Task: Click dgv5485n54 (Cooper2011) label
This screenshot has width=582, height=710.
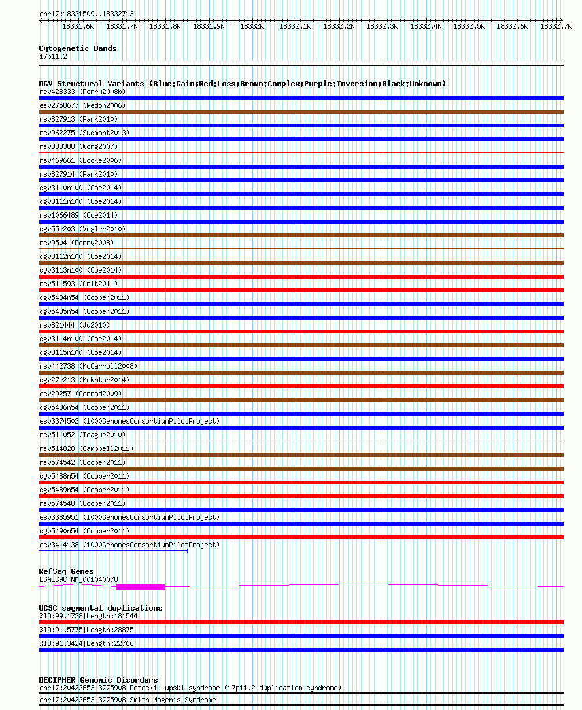Action: pyautogui.click(x=84, y=312)
